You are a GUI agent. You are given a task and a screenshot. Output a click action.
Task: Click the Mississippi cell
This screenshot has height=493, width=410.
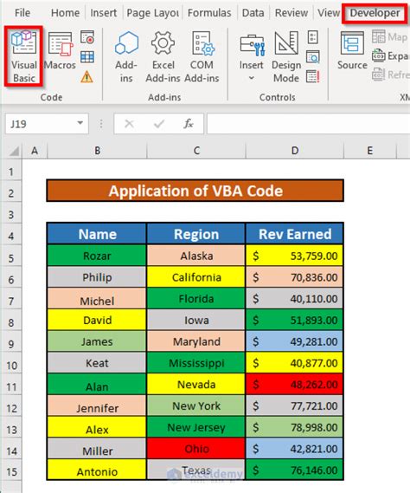[196, 362]
